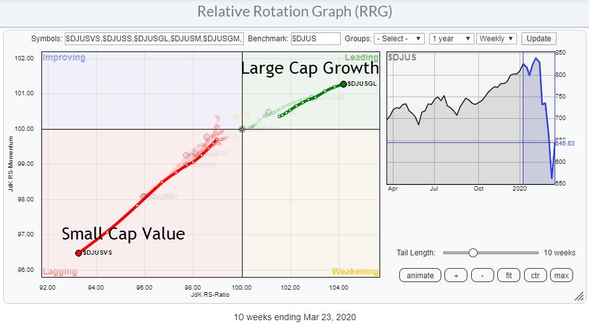The width and height of the screenshot is (589, 324).
Task: Click the red $DJUSVS data point
Action: (x=78, y=253)
